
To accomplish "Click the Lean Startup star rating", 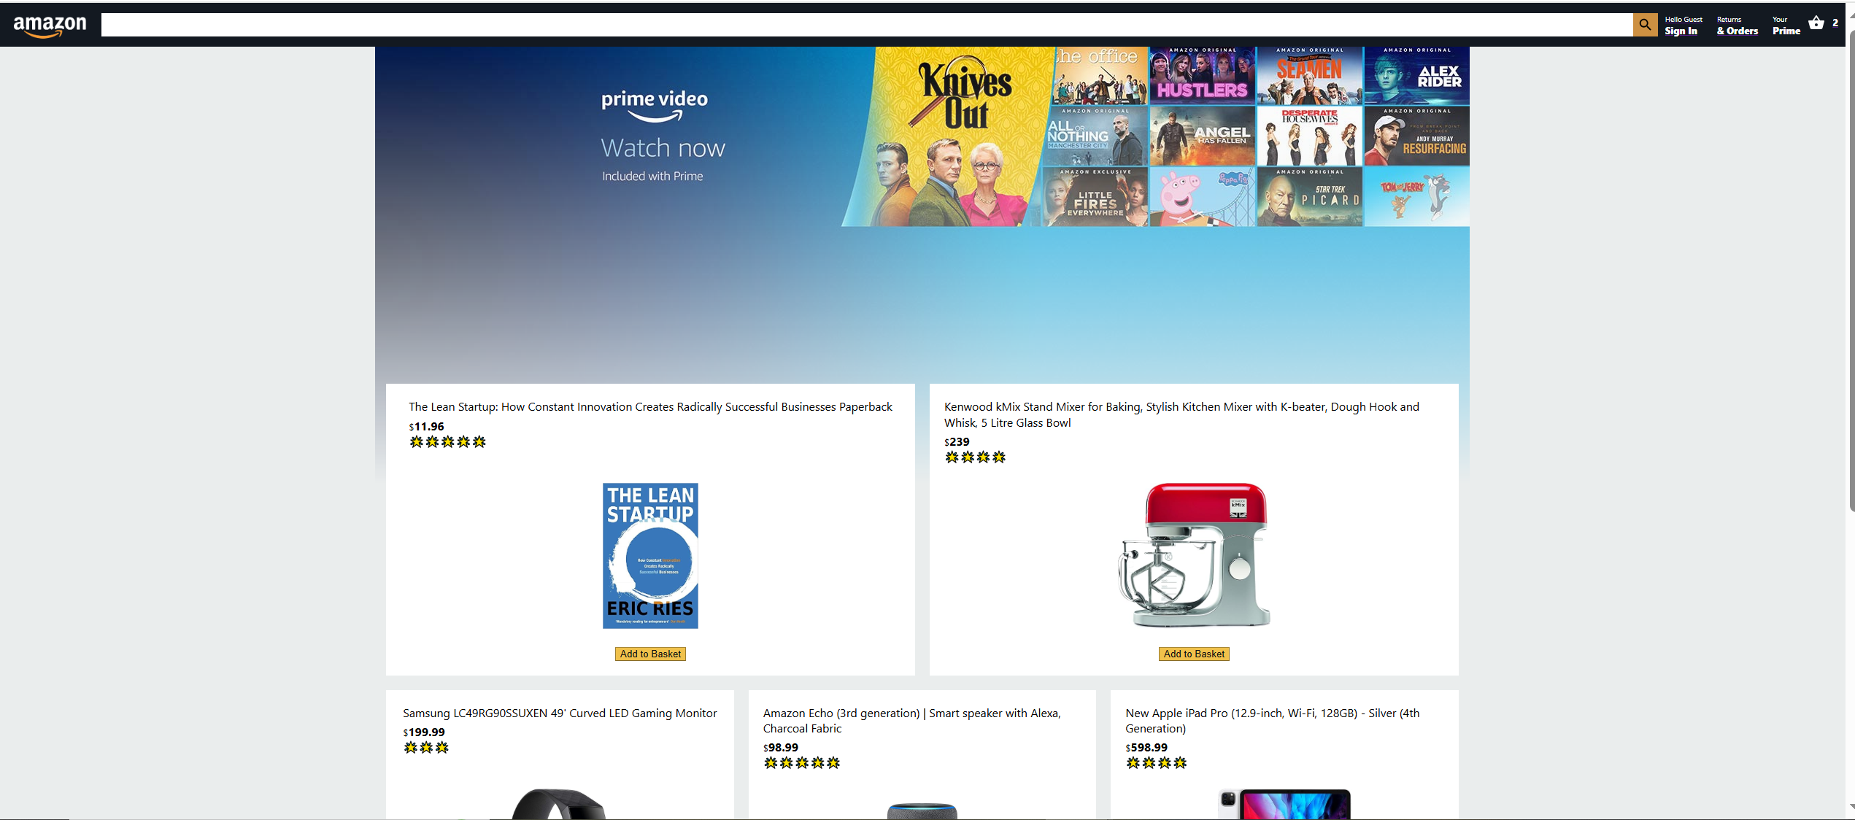I will [447, 442].
